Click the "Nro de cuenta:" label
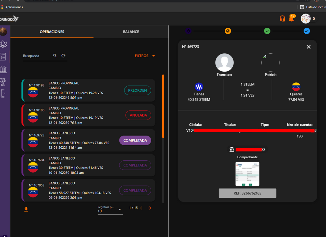 [x=300, y=125]
